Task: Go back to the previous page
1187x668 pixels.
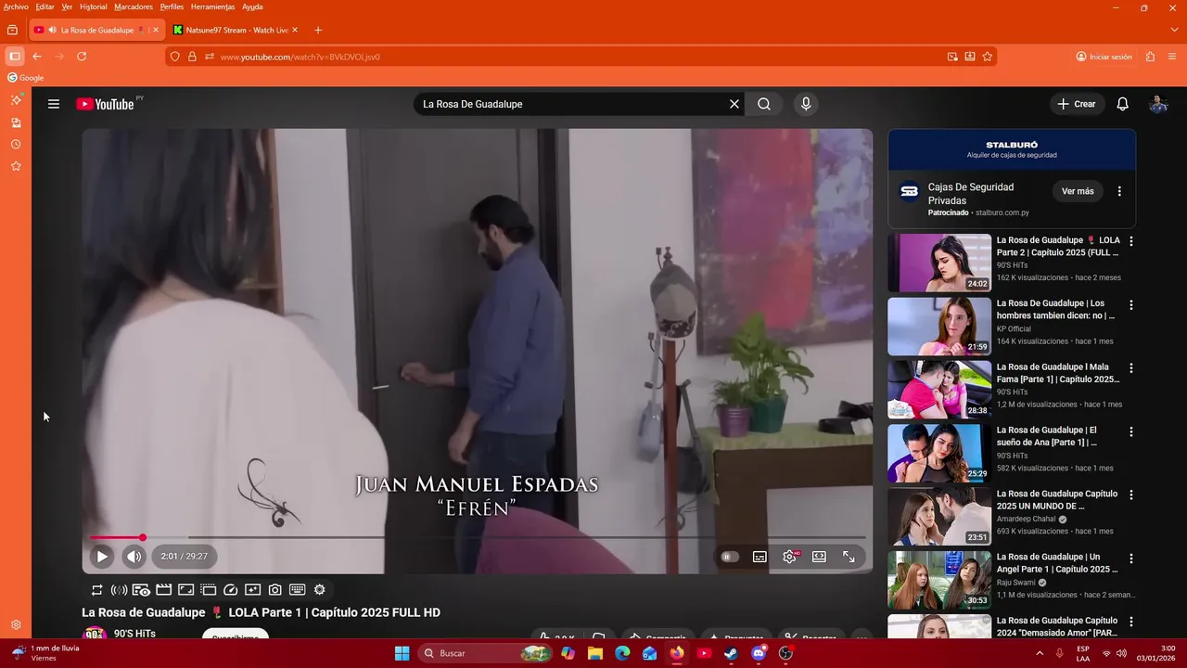Action: pyautogui.click(x=37, y=57)
